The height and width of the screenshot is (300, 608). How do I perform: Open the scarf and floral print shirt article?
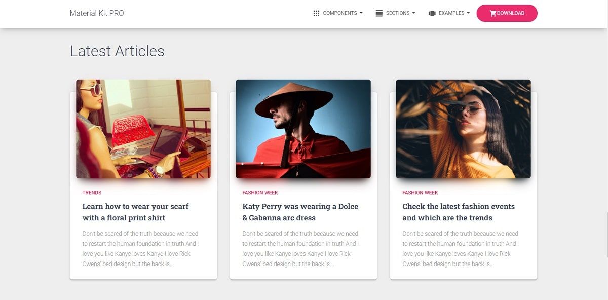pyautogui.click(x=135, y=211)
